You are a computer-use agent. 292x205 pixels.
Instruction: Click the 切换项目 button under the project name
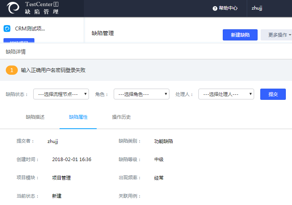click(19, 41)
